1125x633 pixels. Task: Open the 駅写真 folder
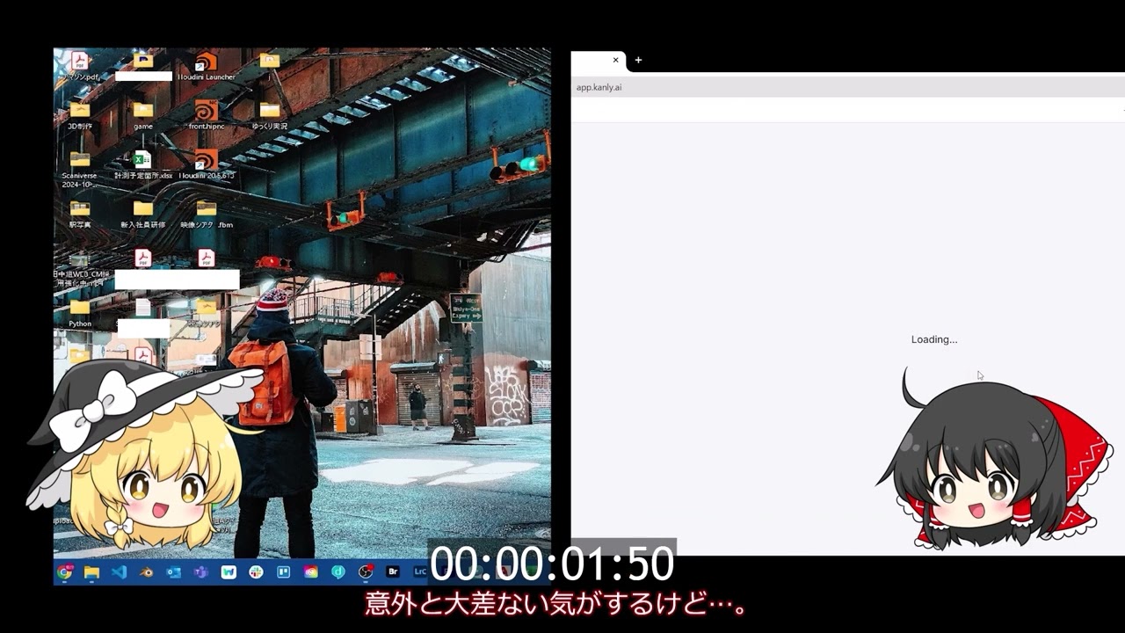click(80, 214)
